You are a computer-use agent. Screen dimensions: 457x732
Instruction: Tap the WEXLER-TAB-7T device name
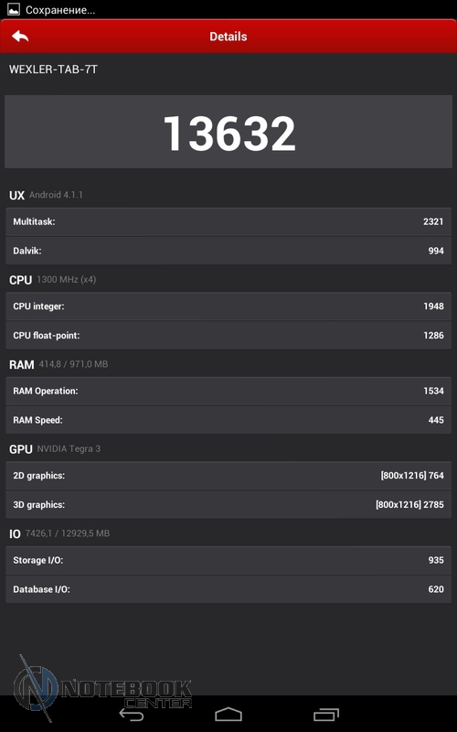(53, 70)
